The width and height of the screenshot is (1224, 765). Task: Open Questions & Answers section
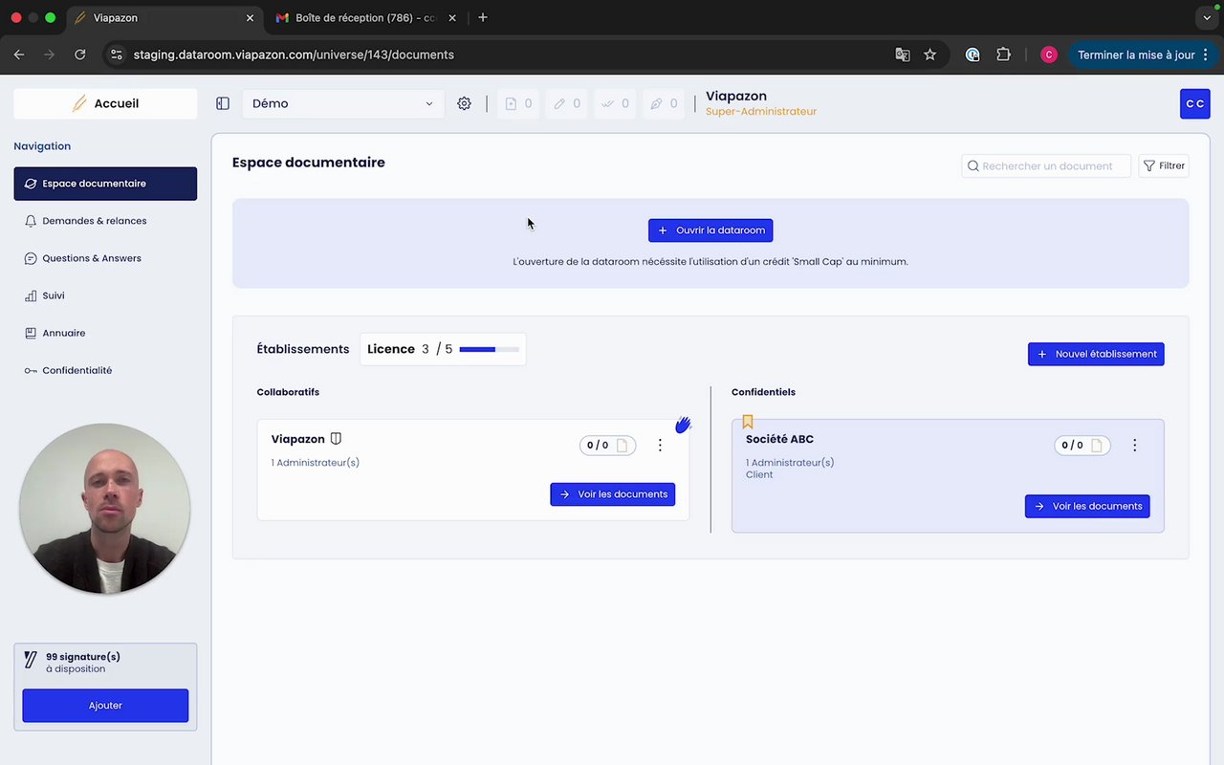pos(91,258)
